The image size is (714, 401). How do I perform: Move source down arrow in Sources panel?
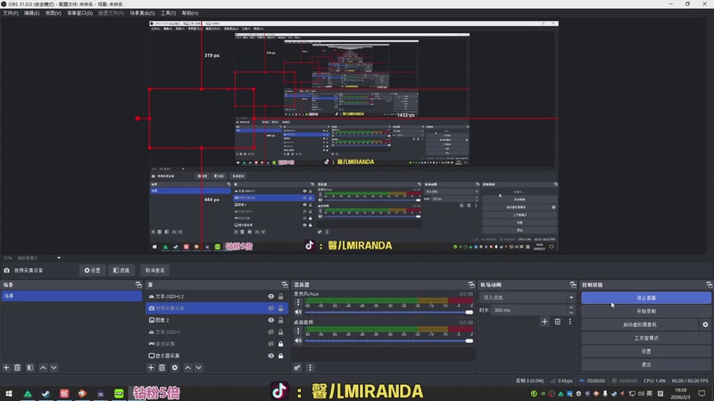coord(198,367)
